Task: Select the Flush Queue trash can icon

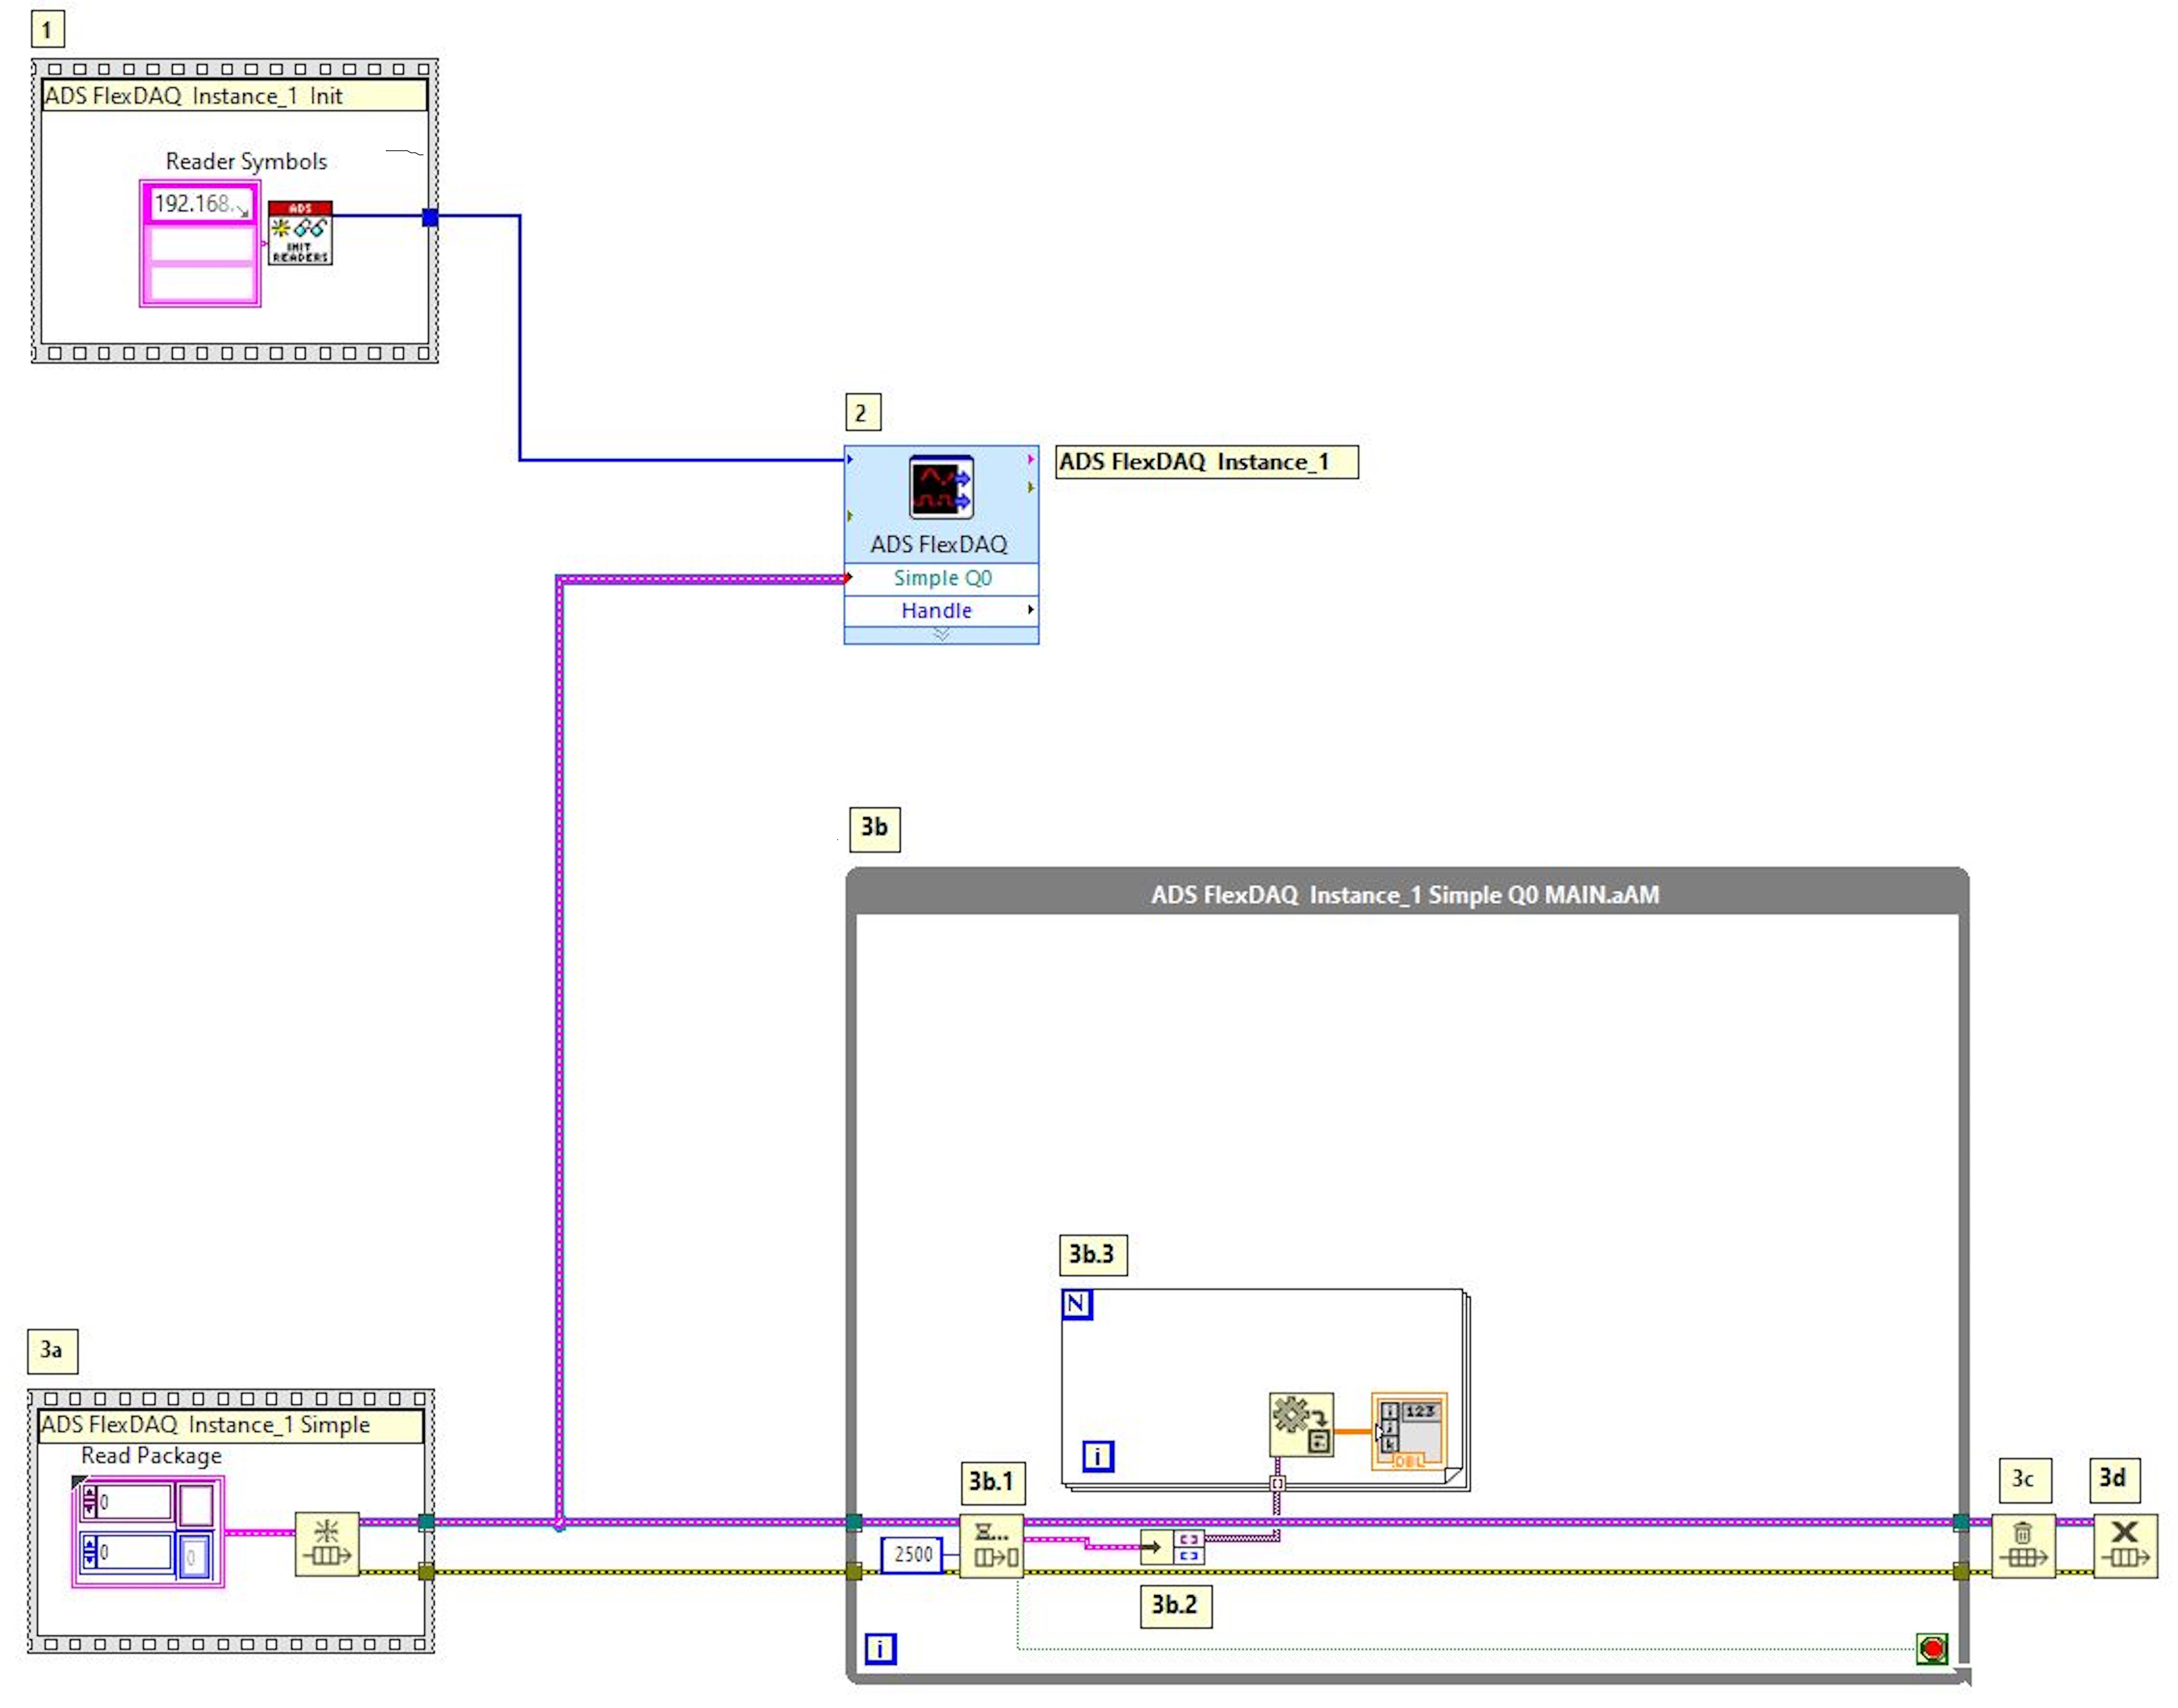Action: tap(2023, 1546)
